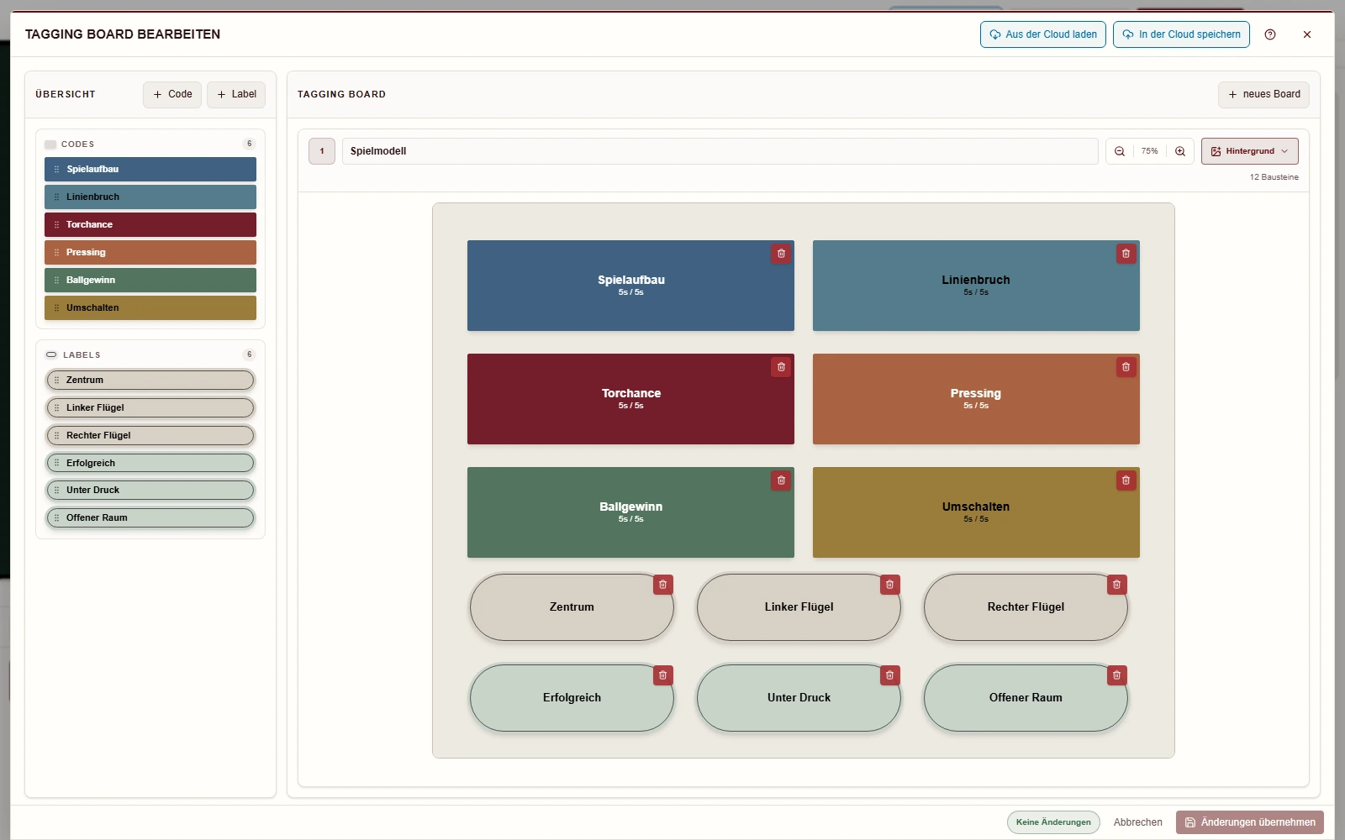Pick the Pressing code in overview list
The width and height of the screenshot is (1345, 840).
150,252
